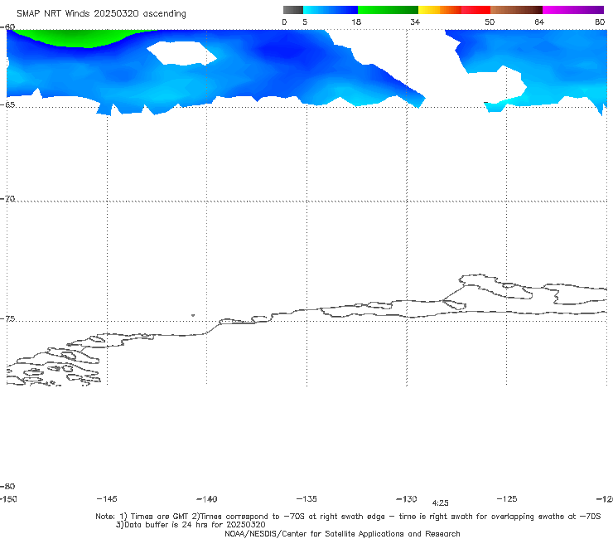
Task: Click the credit 'NOAA/NESDIS/Center for Satellite Applications and Research'
Action: 342,533
